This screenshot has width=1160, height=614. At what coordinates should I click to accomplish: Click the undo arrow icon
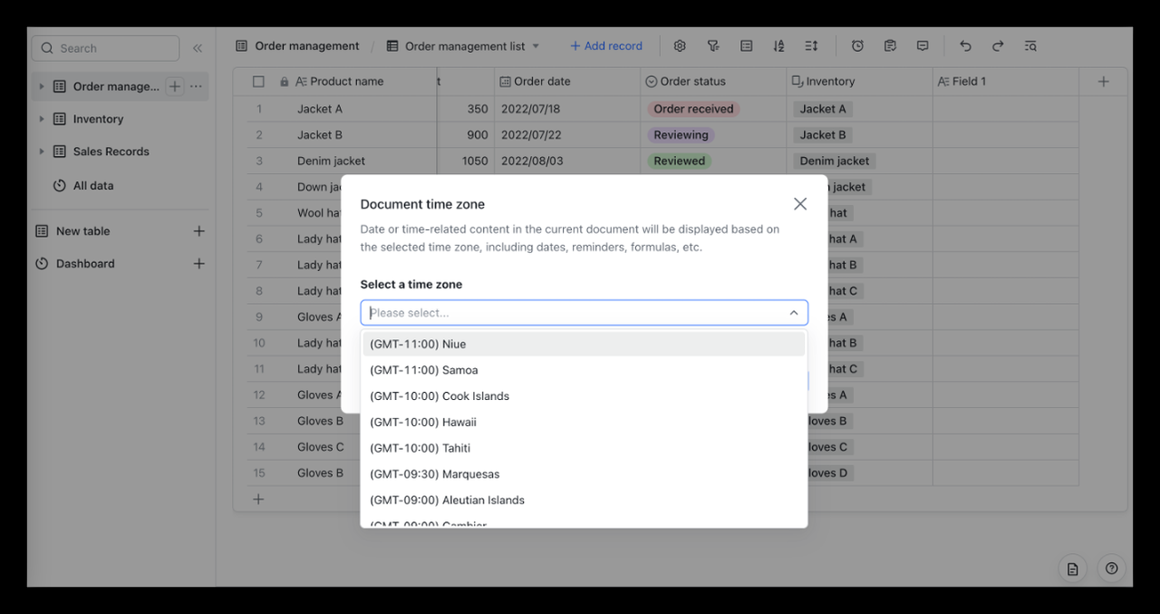(x=965, y=46)
